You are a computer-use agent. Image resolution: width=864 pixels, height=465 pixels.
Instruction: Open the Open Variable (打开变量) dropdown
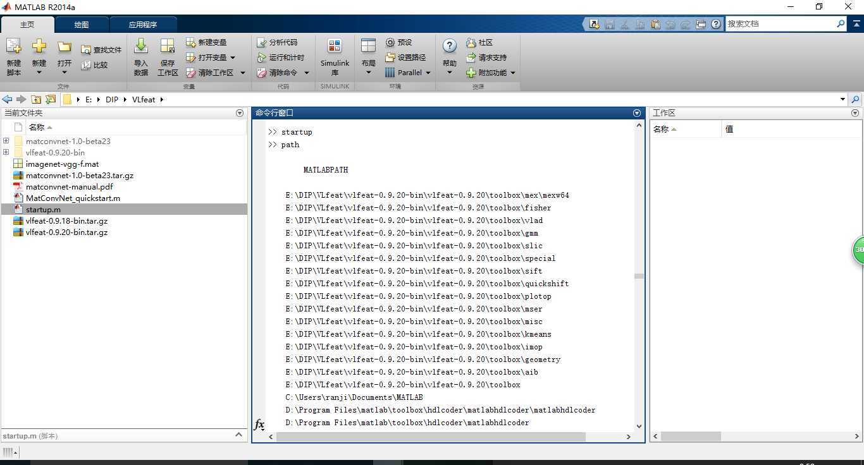(x=233, y=57)
